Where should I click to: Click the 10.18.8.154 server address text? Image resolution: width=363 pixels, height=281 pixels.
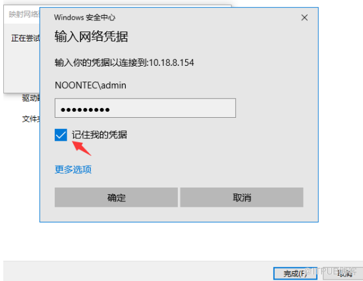171,63
